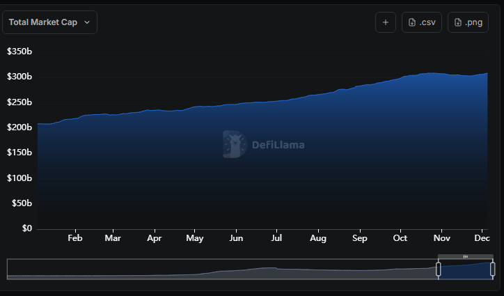
Task: Click the range slider top grip bar
Action: [x=466, y=256]
